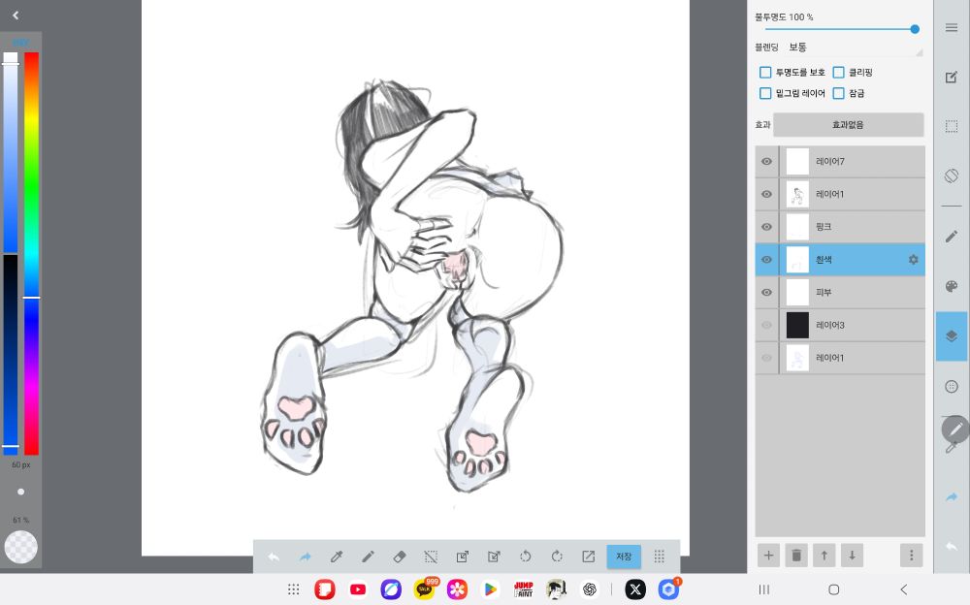Add a new layer with plus button

[x=768, y=556]
